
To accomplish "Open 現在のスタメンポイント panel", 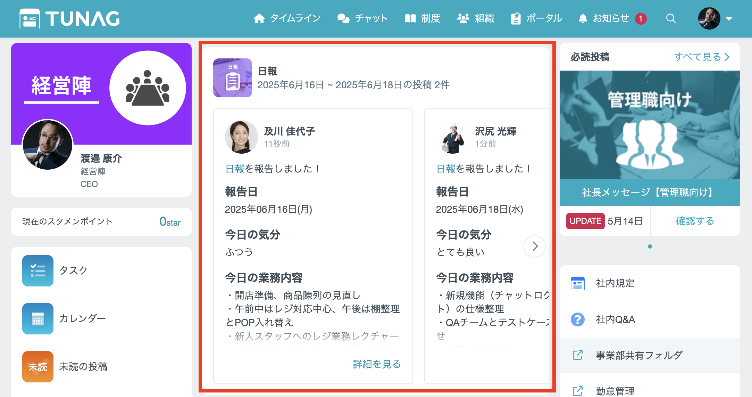I will click(x=101, y=221).
